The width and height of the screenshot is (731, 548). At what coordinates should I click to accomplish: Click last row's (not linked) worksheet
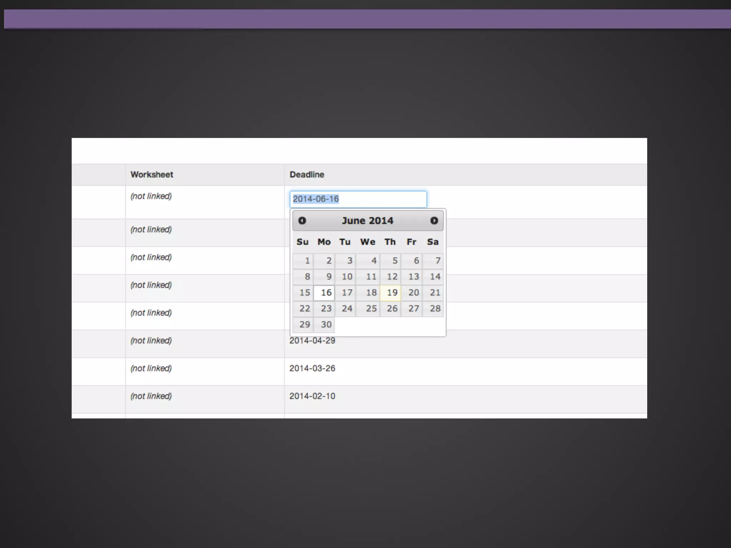151,396
